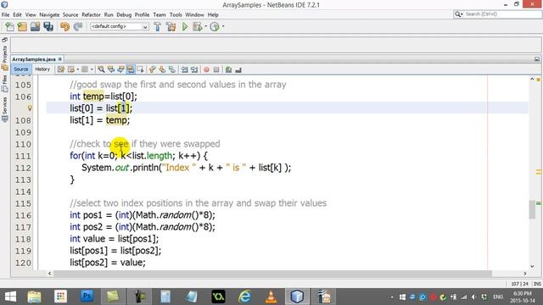Open the Navigate menu
The width and height of the screenshot is (543, 305).
[x=49, y=15]
